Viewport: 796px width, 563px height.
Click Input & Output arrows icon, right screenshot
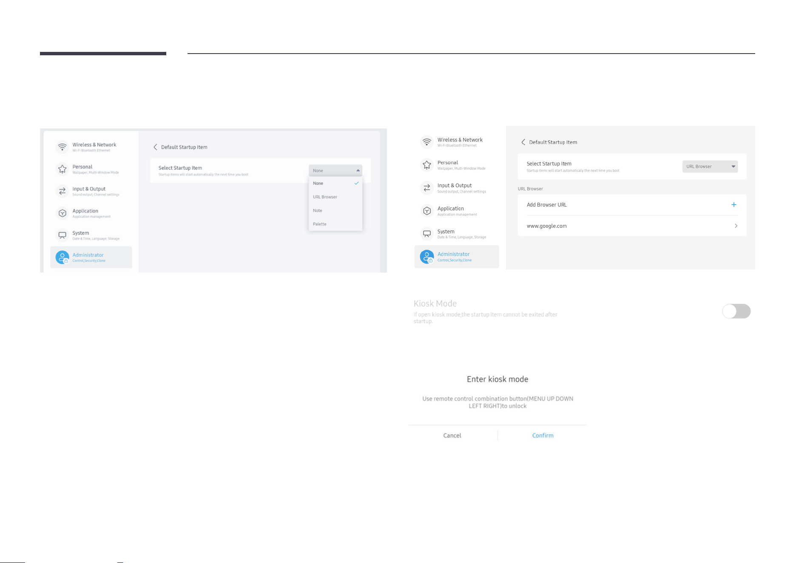[427, 188]
